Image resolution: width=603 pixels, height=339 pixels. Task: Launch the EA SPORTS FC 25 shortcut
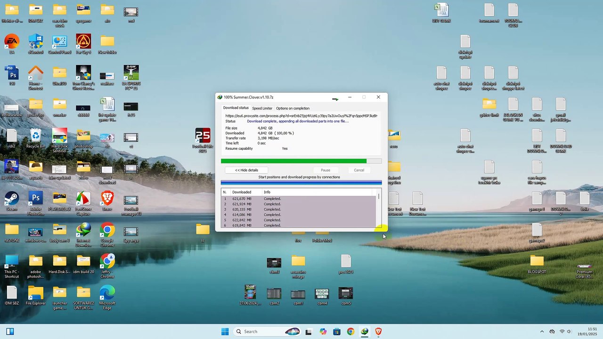131,78
